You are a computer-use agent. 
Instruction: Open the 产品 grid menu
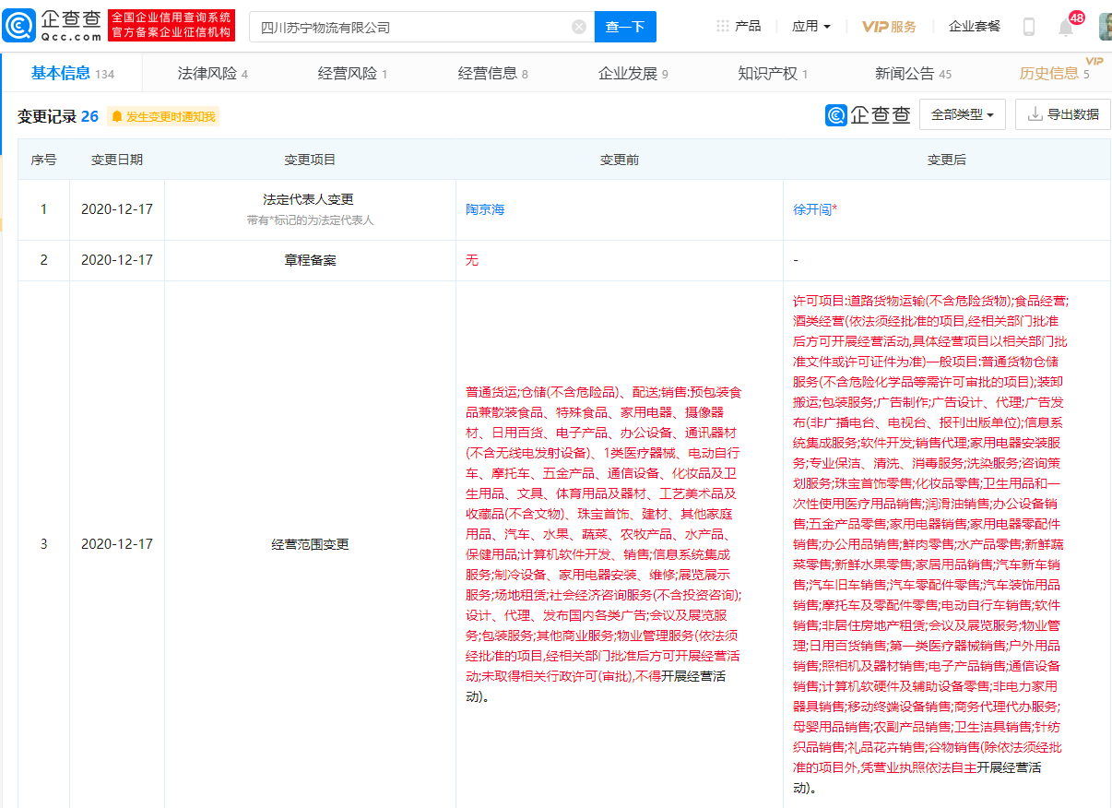[x=739, y=26]
